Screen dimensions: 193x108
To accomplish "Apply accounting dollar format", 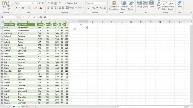I will pyautogui.click(x=88, y=8).
